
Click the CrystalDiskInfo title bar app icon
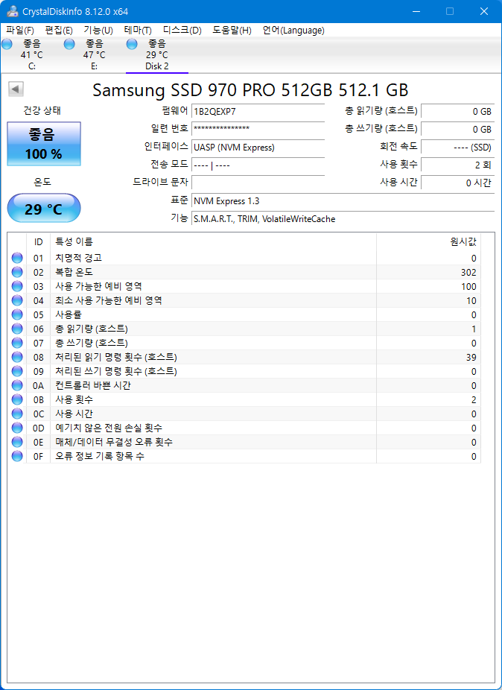[x=13, y=11]
